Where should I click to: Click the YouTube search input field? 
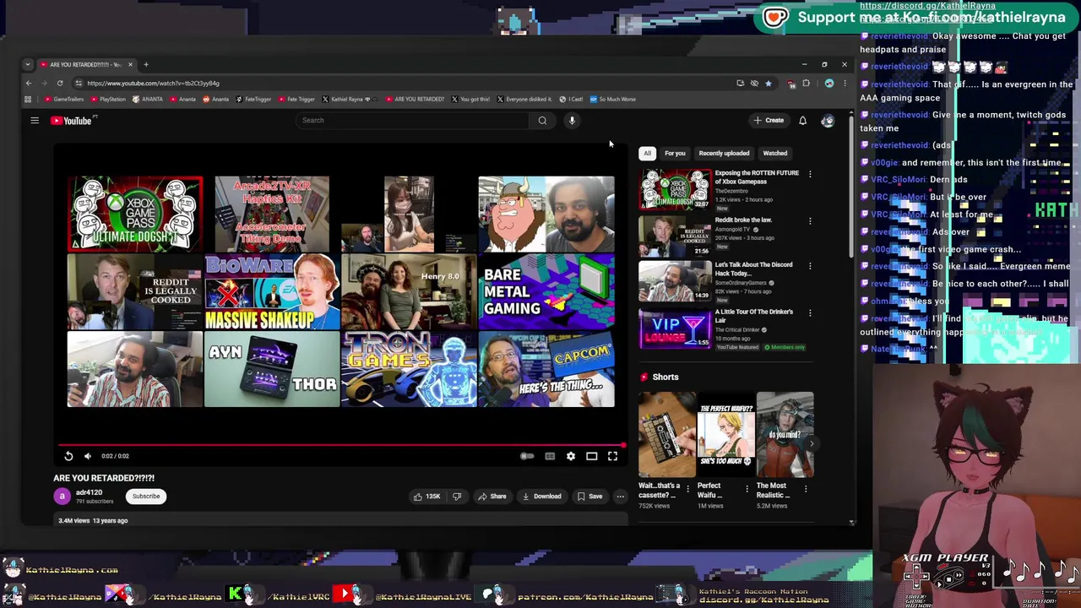coord(414,120)
